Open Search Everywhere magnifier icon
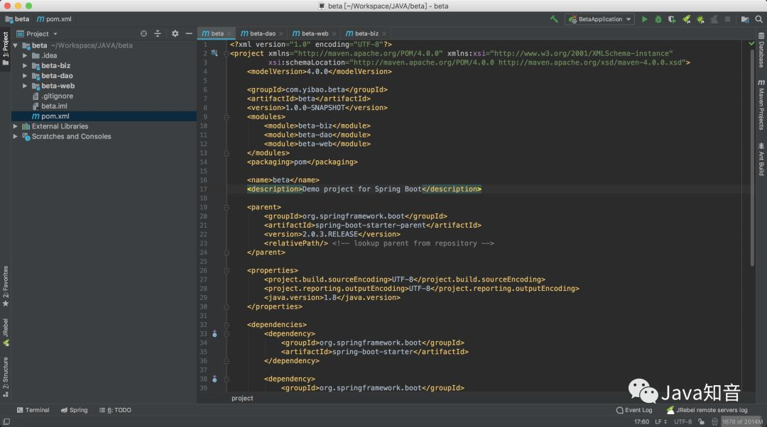767x427 pixels. click(758, 19)
